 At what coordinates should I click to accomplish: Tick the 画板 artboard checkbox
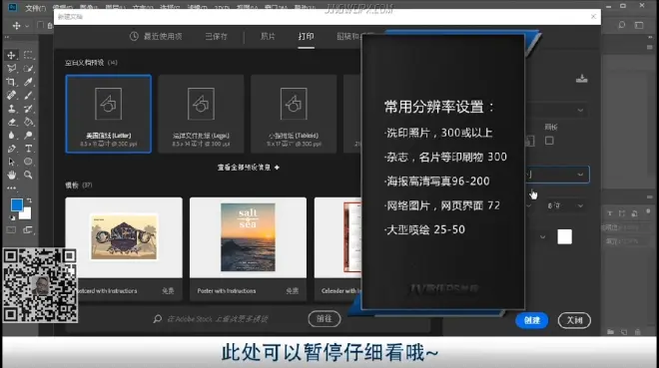coord(549,141)
